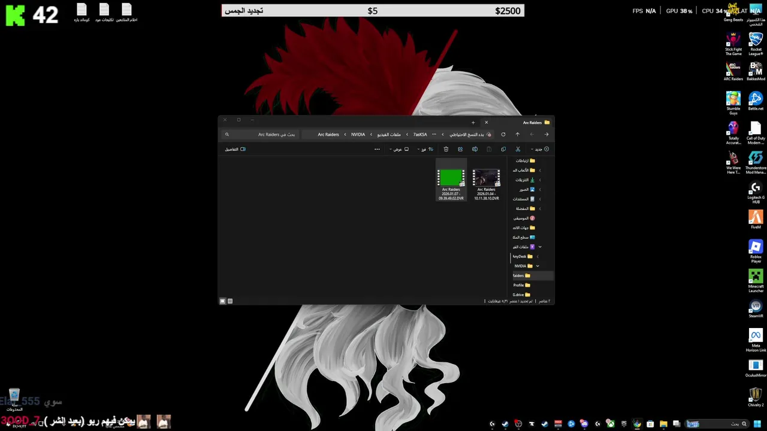Open Chrome from the taskbar
767x431 pixels.
pos(637,424)
